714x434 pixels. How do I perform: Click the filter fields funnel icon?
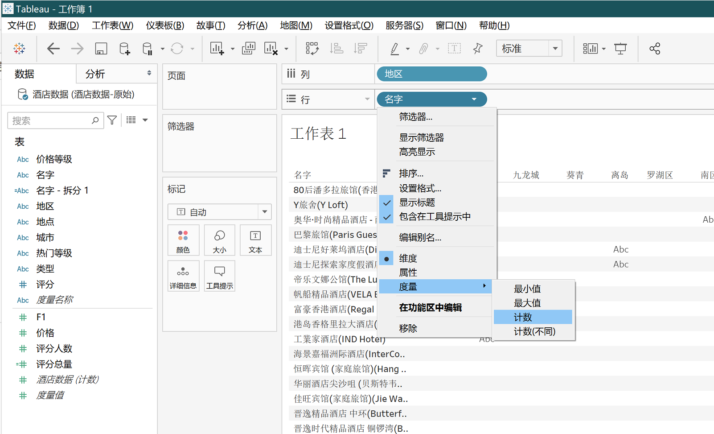(x=112, y=120)
